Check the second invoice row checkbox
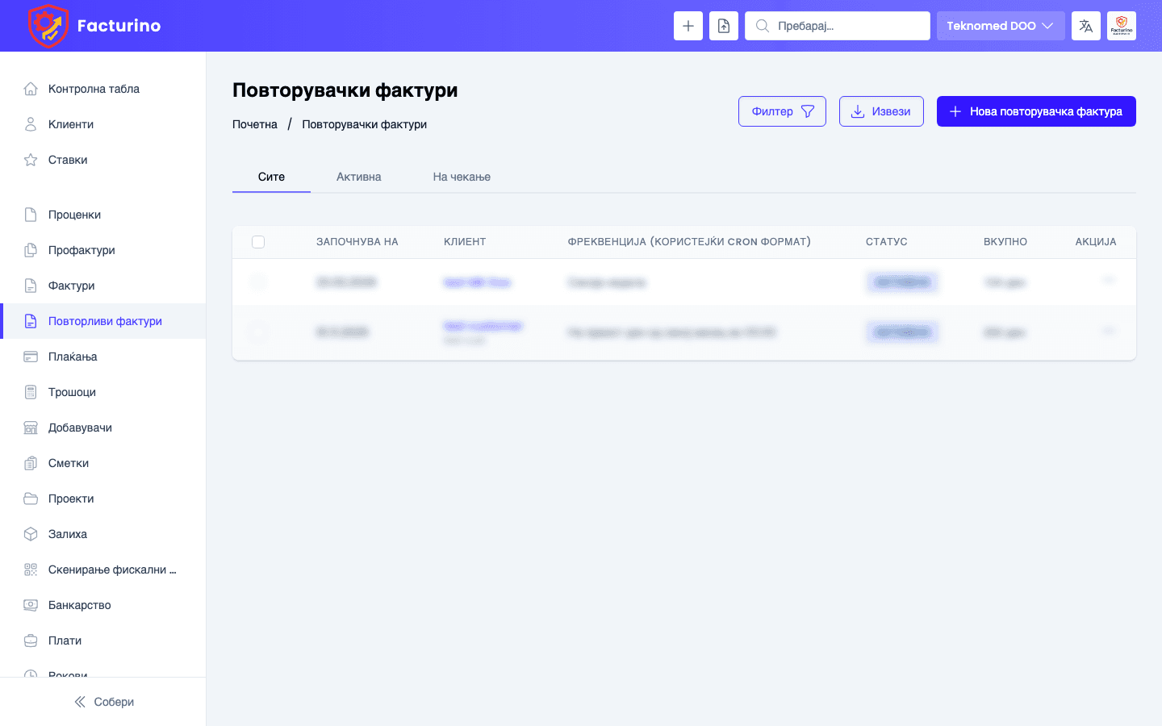This screenshot has width=1162, height=726. [x=258, y=332]
